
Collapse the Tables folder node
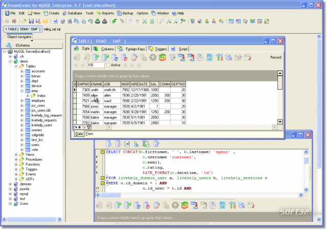tap(16, 66)
